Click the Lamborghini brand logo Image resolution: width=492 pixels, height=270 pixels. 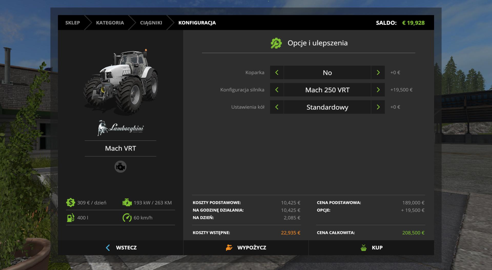tap(120, 128)
